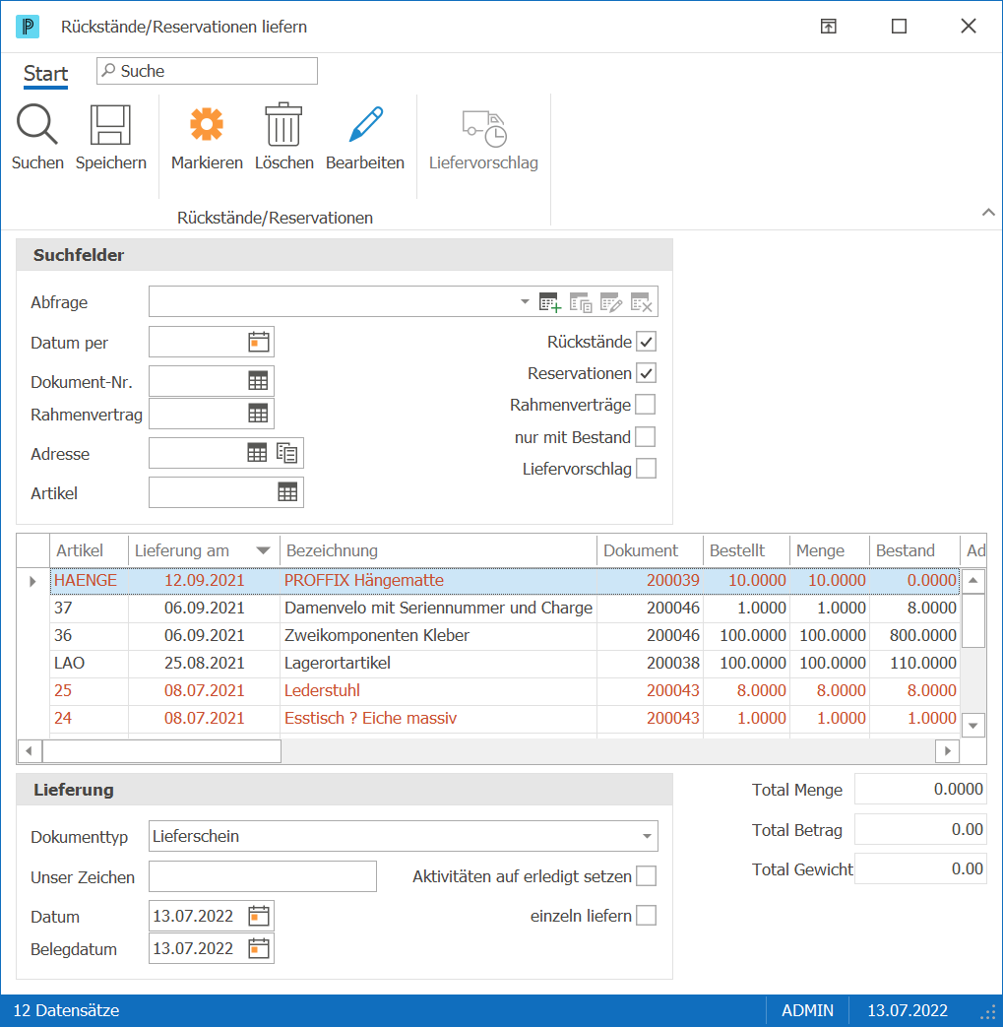Open Bearbeiten pencil tool
1003x1027 pixels.
click(x=365, y=124)
